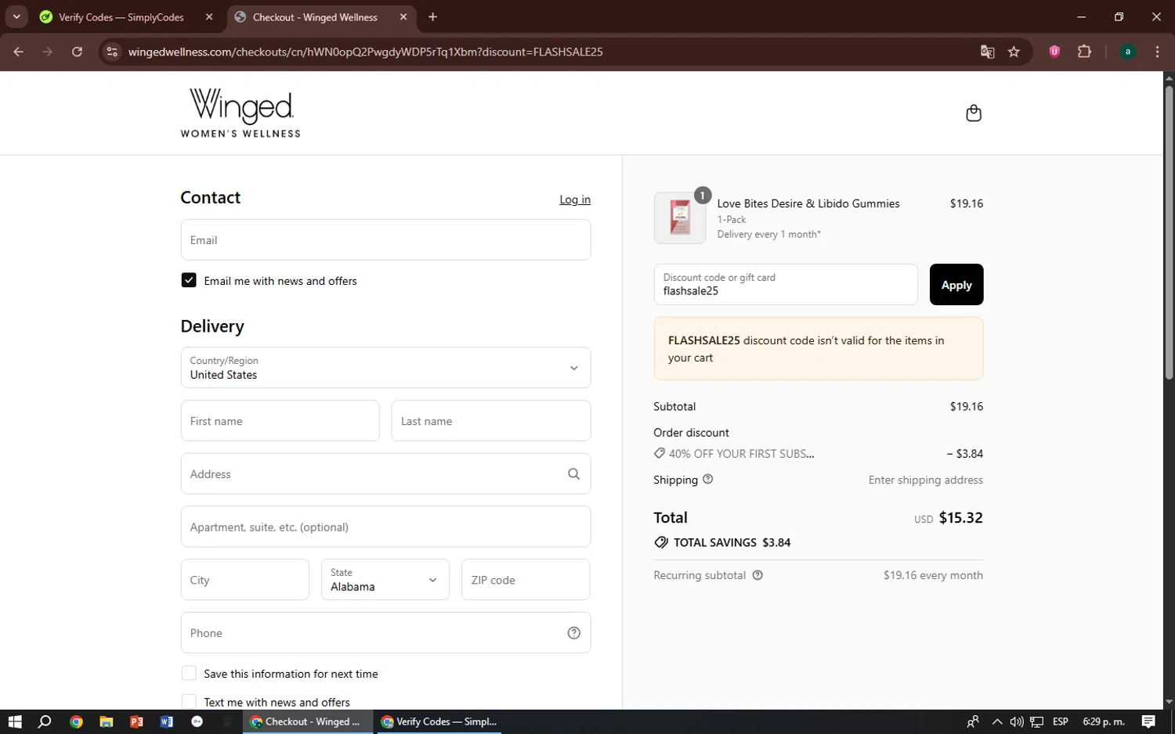Open the notification center icon

[x=1148, y=721]
